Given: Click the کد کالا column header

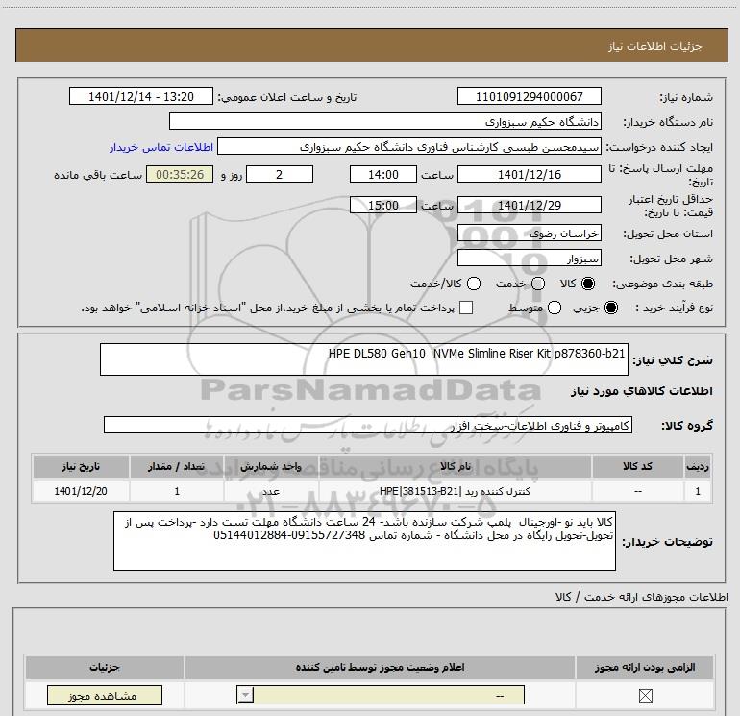Looking at the screenshot, I should 637,466.
